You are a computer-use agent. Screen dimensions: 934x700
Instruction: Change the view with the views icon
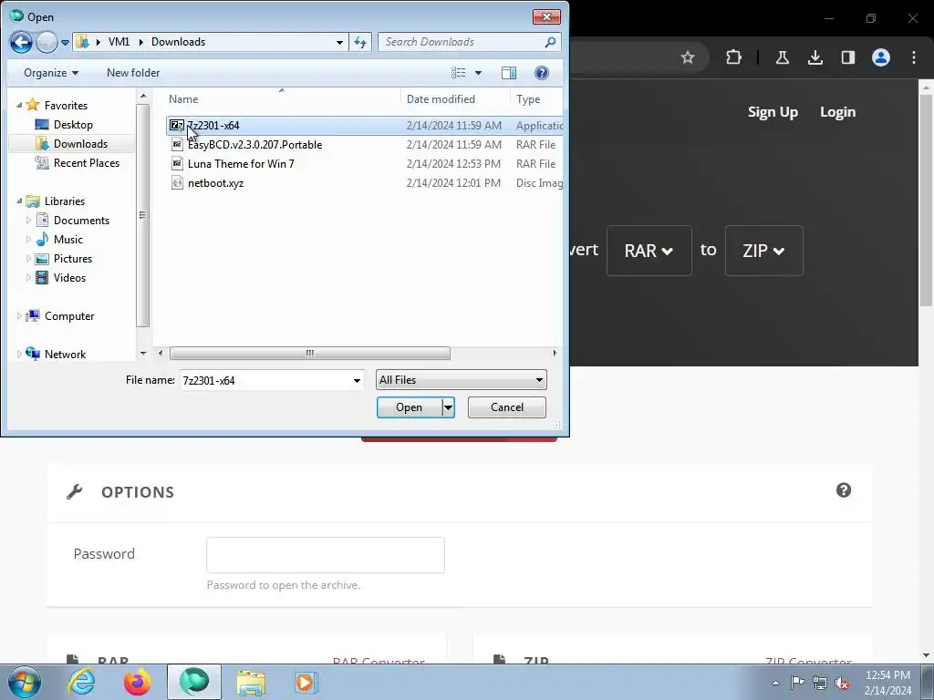click(x=458, y=73)
